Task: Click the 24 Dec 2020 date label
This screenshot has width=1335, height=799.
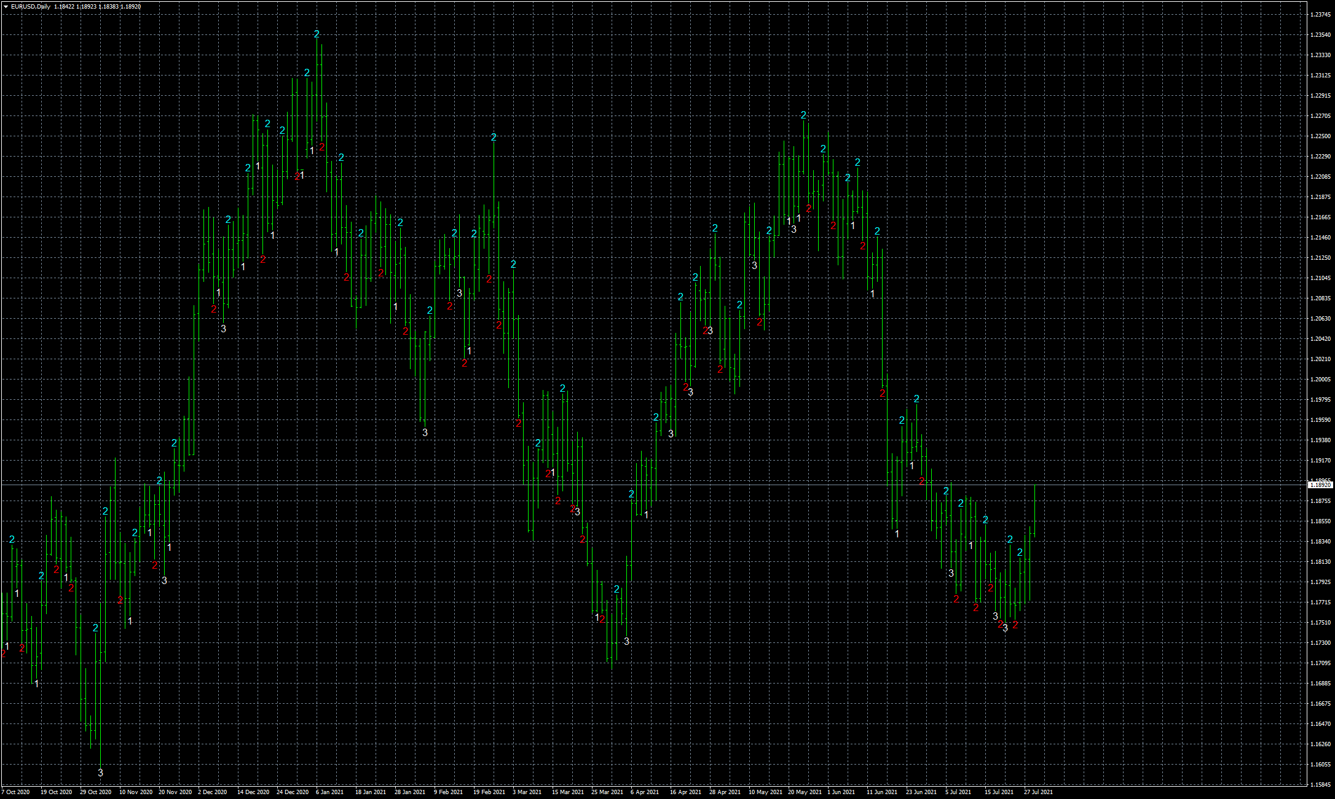Action: [293, 792]
